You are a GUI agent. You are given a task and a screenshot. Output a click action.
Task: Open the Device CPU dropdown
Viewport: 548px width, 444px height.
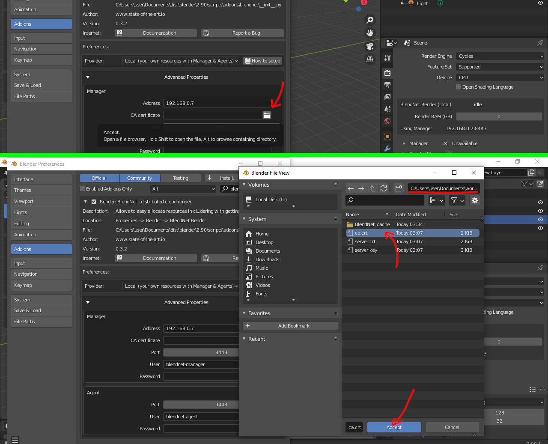coord(500,77)
